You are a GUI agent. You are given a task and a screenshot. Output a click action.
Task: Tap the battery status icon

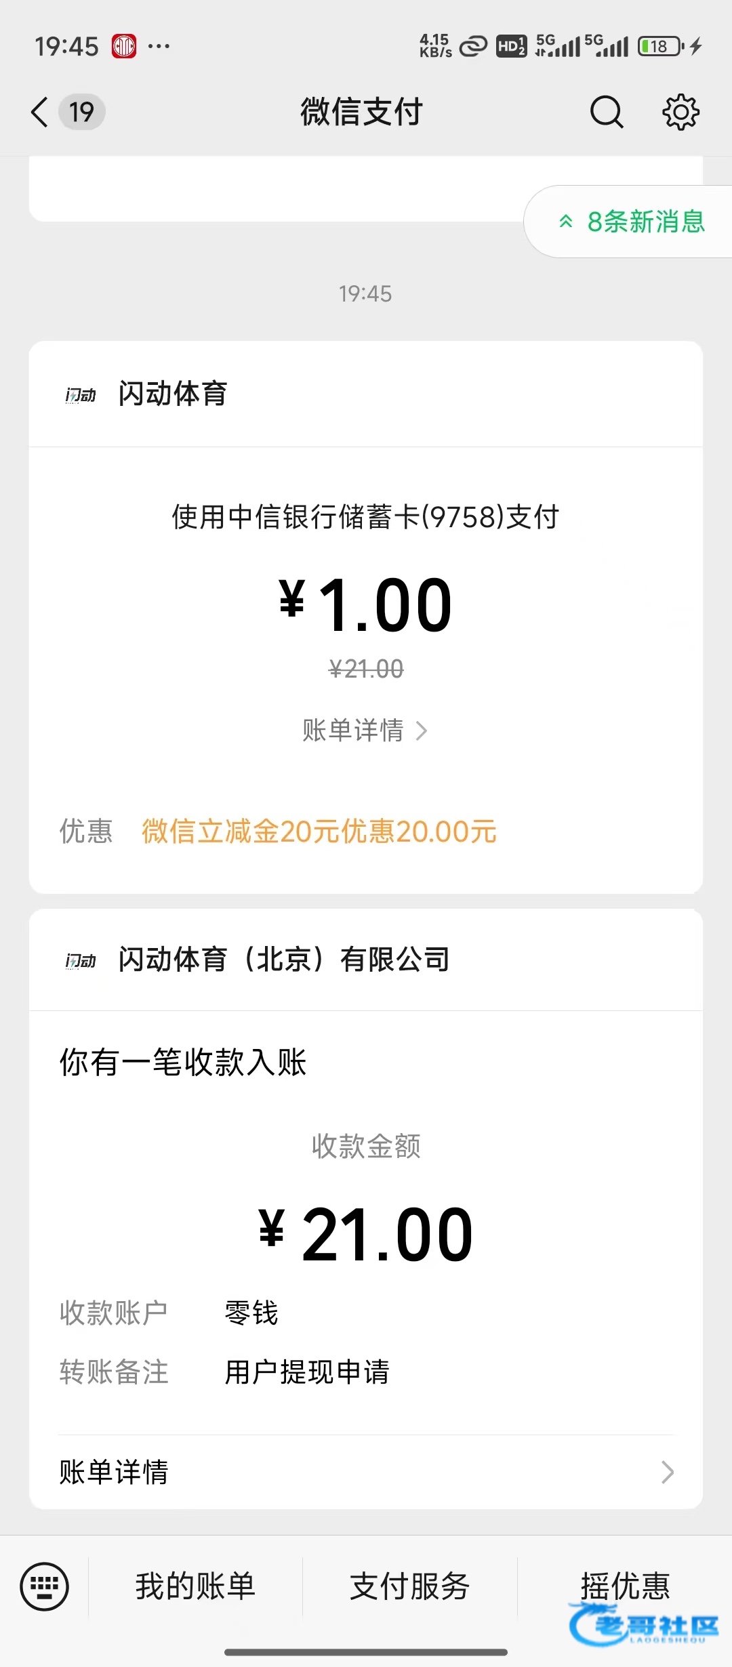(x=662, y=46)
